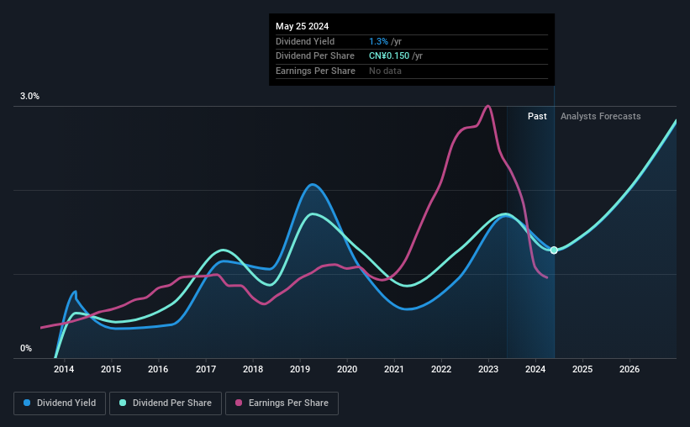The width and height of the screenshot is (690, 427).
Task: Click the Past region label
Action: pyautogui.click(x=537, y=116)
